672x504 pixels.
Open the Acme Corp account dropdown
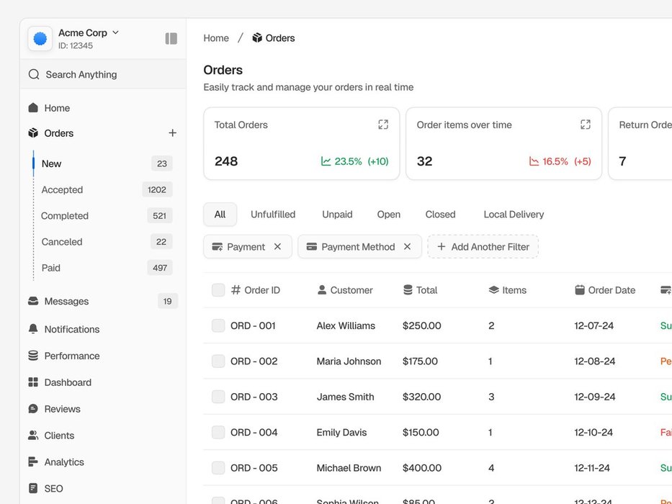tap(115, 32)
